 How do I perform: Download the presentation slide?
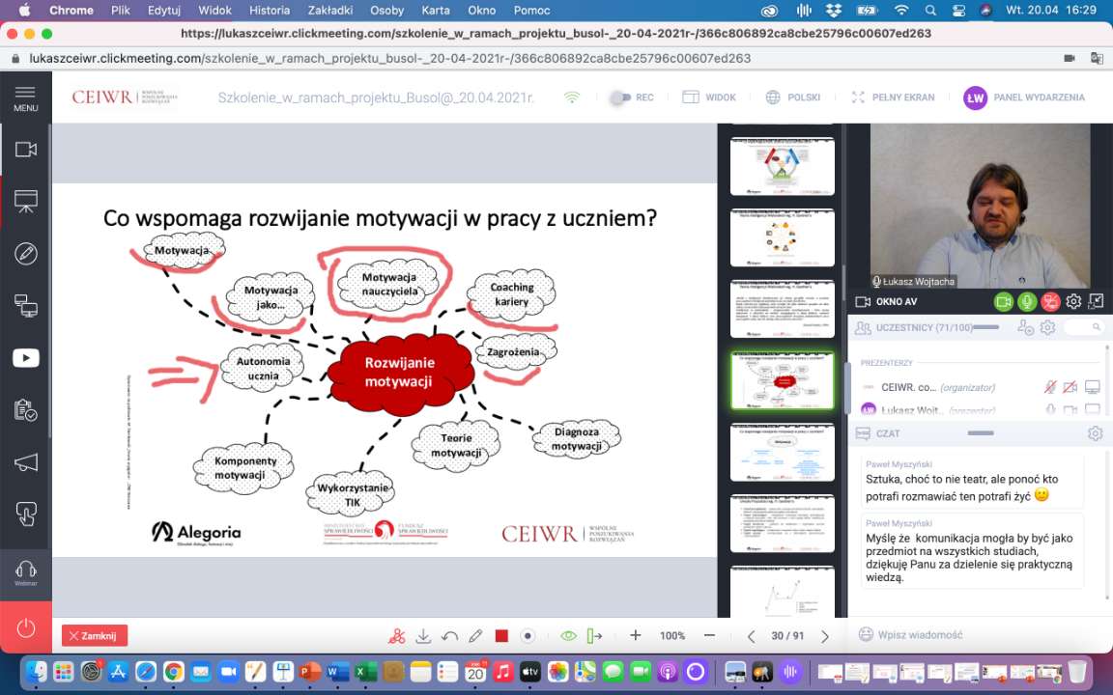tap(423, 636)
